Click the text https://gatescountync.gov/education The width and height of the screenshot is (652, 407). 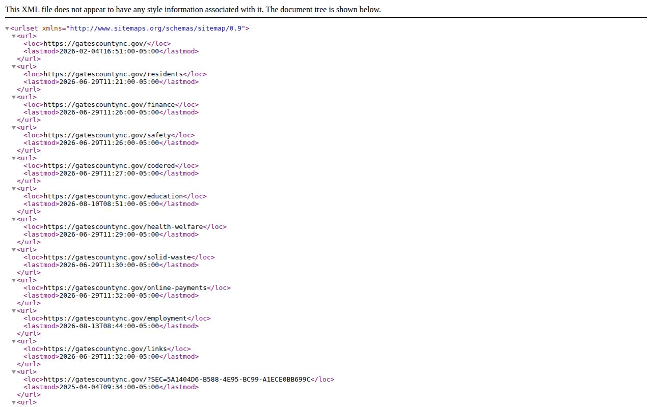pyautogui.click(x=113, y=196)
